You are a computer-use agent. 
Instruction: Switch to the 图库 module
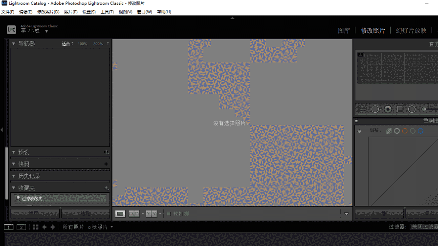point(344,30)
